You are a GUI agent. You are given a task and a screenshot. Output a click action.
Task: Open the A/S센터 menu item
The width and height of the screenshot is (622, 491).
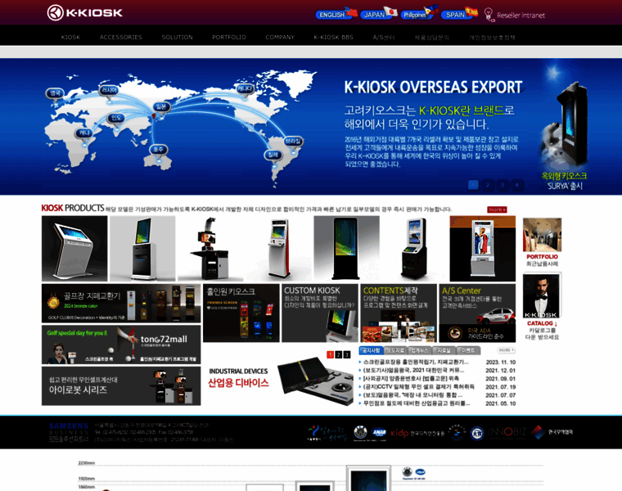tap(384, 37)
